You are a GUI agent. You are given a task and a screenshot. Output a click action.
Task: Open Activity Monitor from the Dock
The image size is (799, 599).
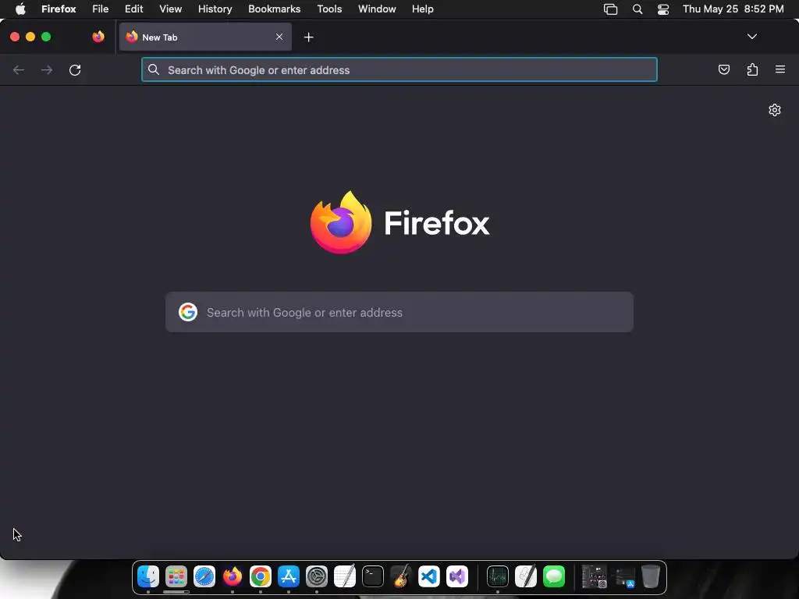click(x=497, y=576)
